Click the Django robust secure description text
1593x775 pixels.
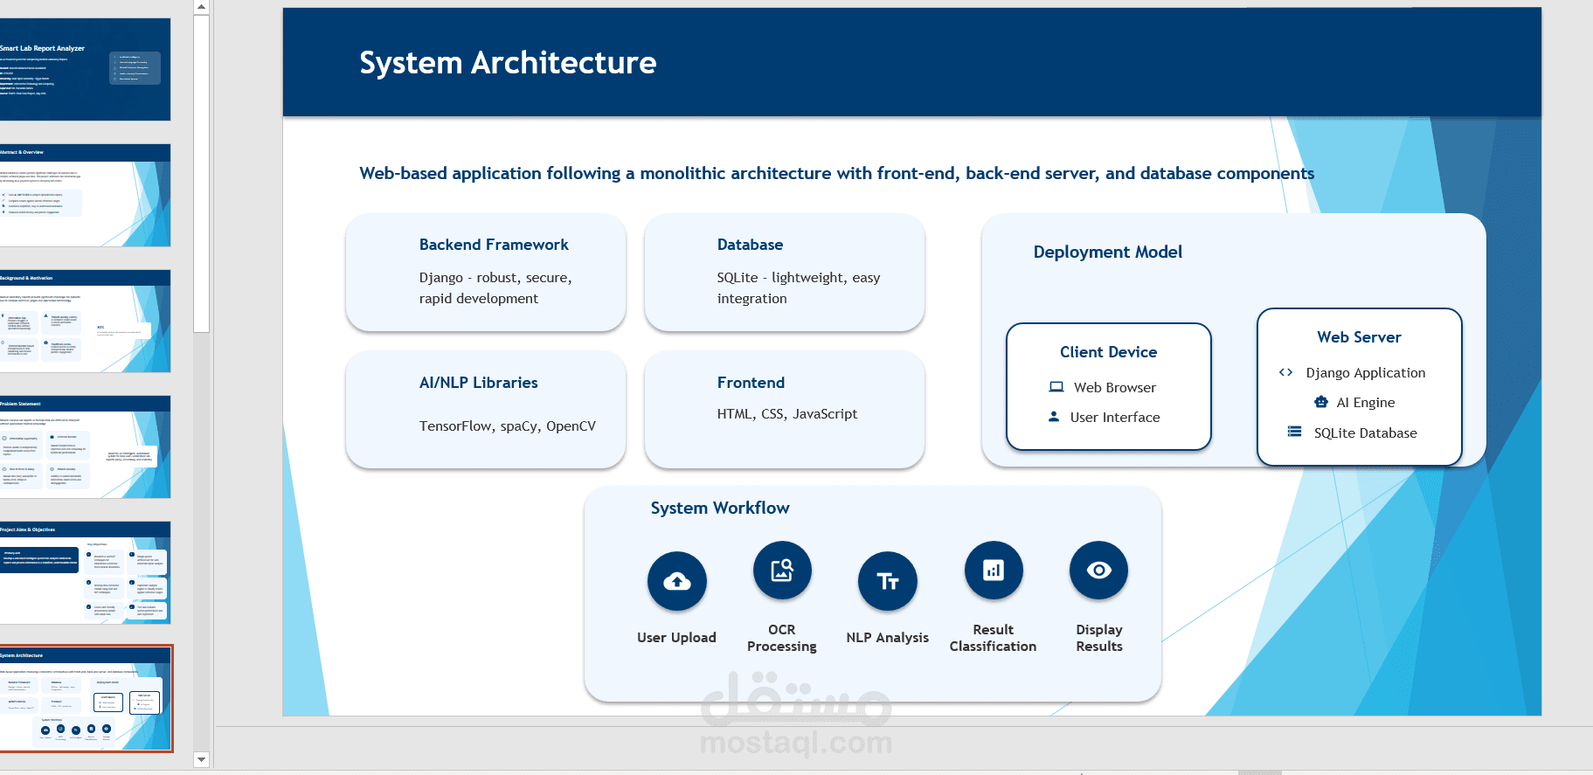pos(495,287)
